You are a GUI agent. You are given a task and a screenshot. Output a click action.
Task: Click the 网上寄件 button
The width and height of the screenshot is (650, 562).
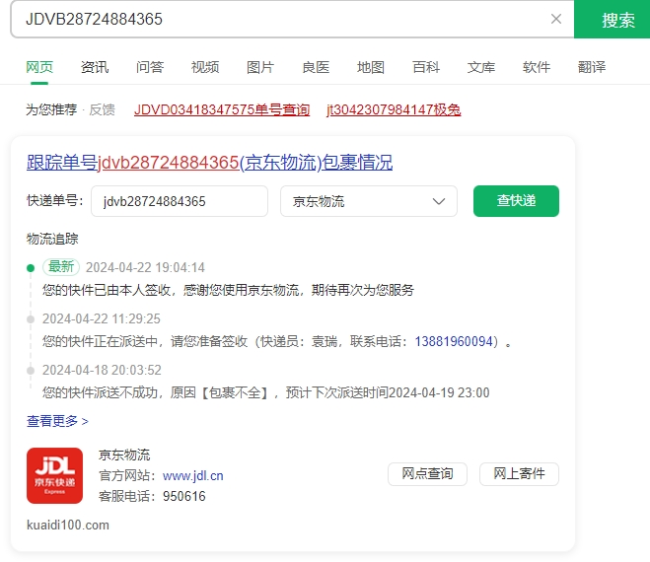[x=519, y=473]
